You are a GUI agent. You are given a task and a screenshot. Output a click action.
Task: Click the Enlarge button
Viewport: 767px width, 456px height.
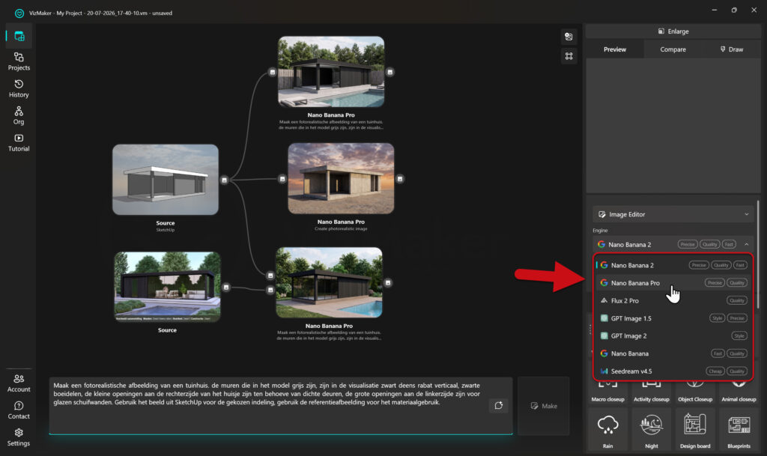click(673, 31)
